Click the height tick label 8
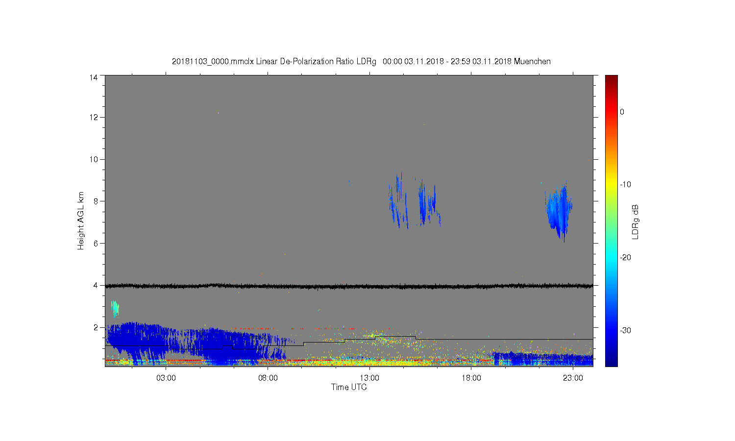 tap(96, 201)
